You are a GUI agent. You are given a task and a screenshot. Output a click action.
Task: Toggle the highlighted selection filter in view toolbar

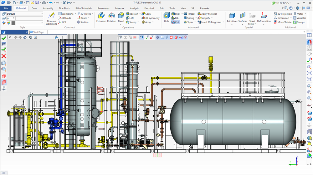click(141, 37)
